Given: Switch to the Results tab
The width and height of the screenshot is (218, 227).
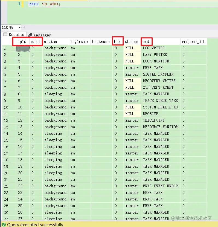Looking at the screenshot, I should pos(14,35).
